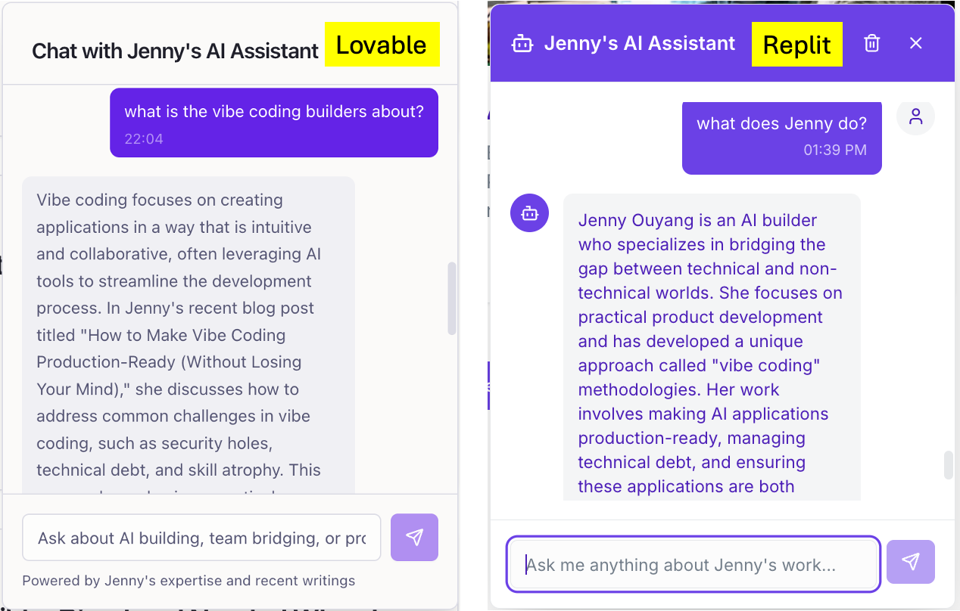Screen dimensions: 960x611
Task: Click the user avatar beside 'what does Jenny do?'
Action: click(916, 116)
